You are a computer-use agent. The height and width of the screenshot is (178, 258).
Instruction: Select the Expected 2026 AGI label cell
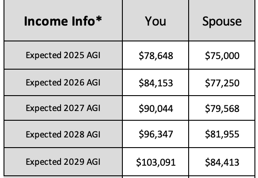[x=63, y=82]
